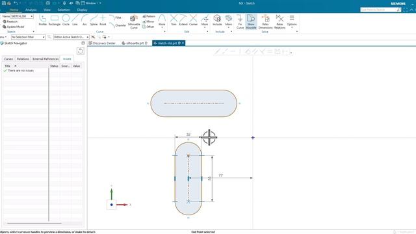Image resolution: width=416 pixels, height=234 pixels.
Task: Activate the Chamfer tool
Action: (x=118, y=25)
